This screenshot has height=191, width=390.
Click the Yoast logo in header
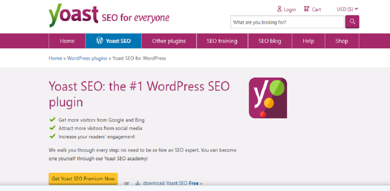(74, 15)
